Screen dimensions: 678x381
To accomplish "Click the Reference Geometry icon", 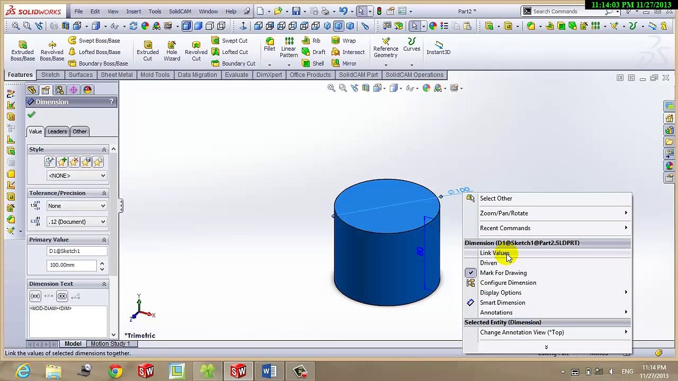I will tap(386, 48).
